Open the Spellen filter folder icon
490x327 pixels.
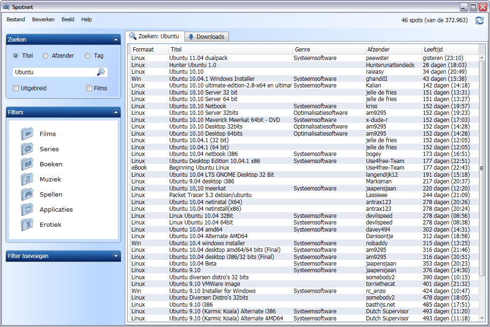(27, 194)
